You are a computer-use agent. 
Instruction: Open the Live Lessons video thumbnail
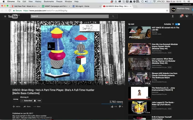tap(139, 64)
